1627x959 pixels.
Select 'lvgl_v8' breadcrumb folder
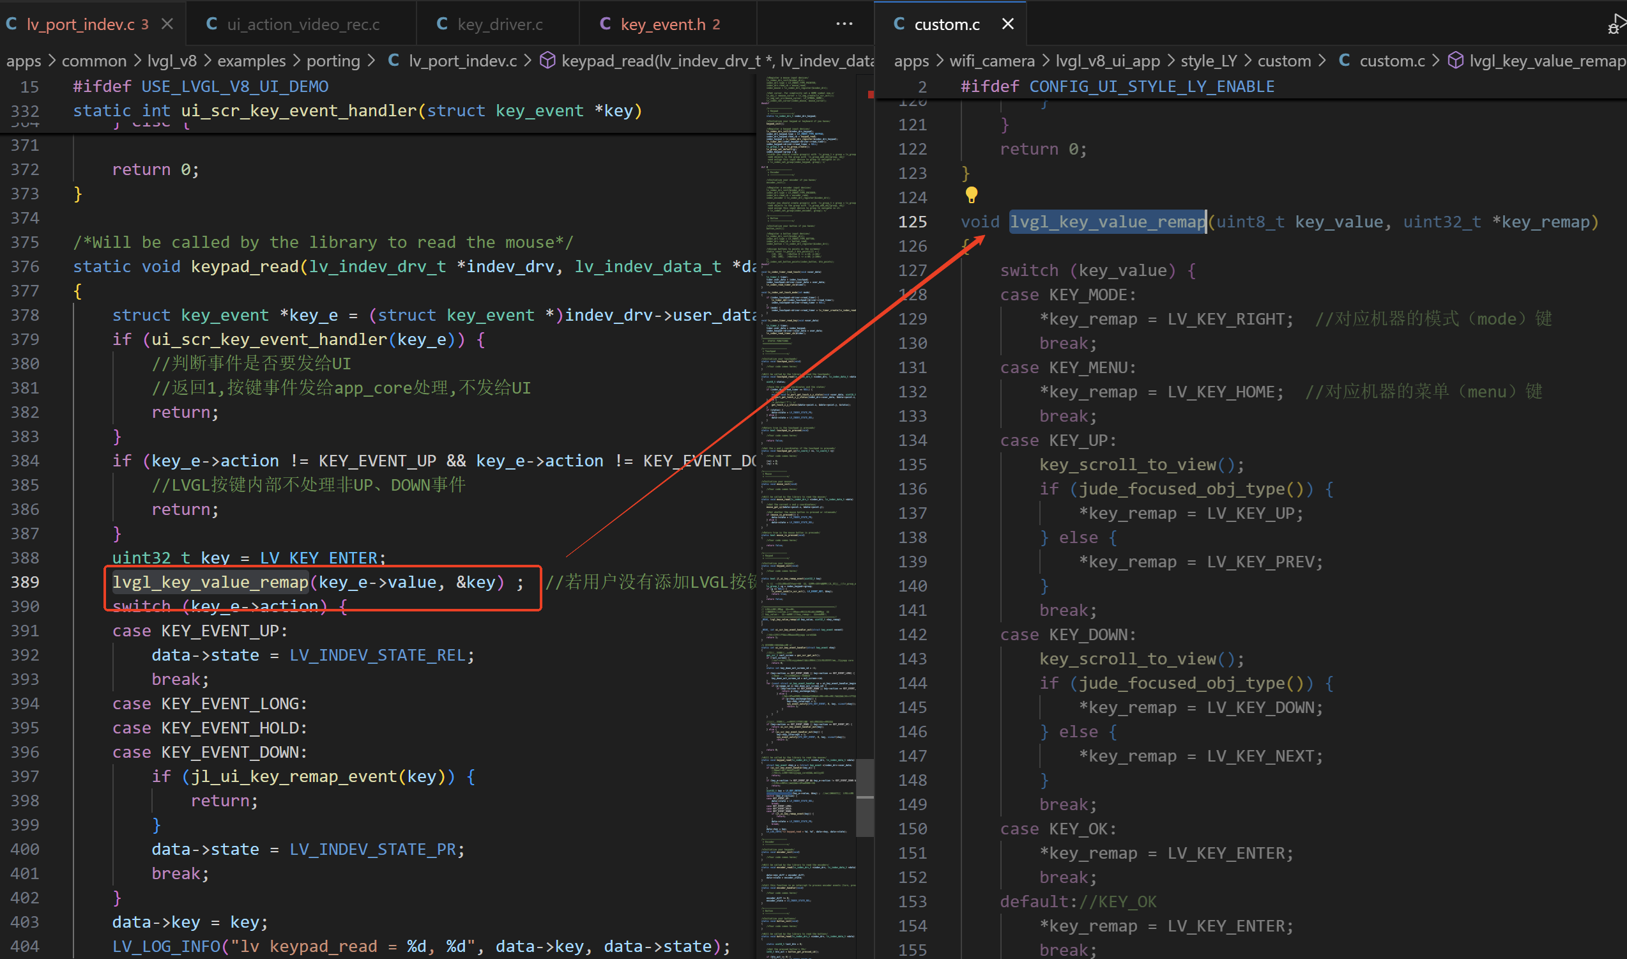[172, 61]
